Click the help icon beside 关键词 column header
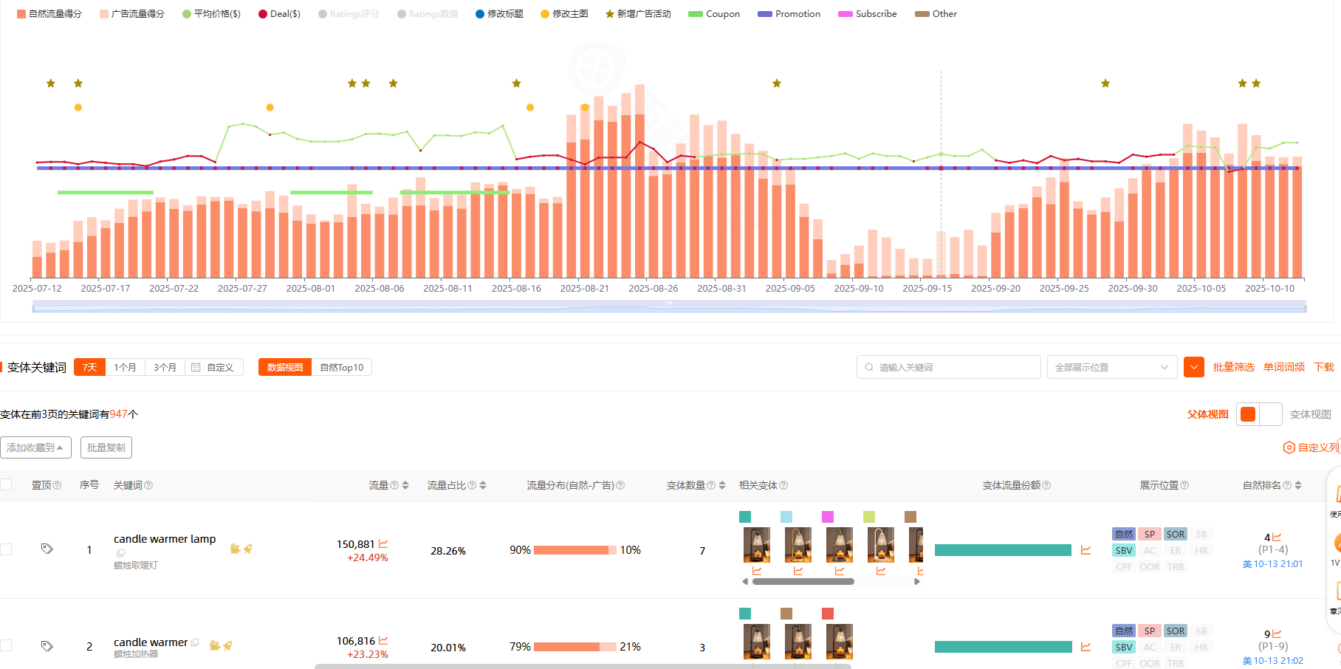This screenshot has width=1341, height=669. coord(148,485)
